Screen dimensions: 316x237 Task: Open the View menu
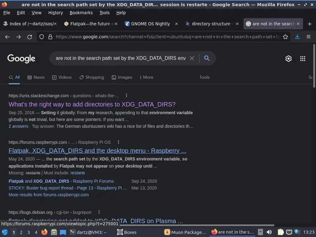(36, 13)
